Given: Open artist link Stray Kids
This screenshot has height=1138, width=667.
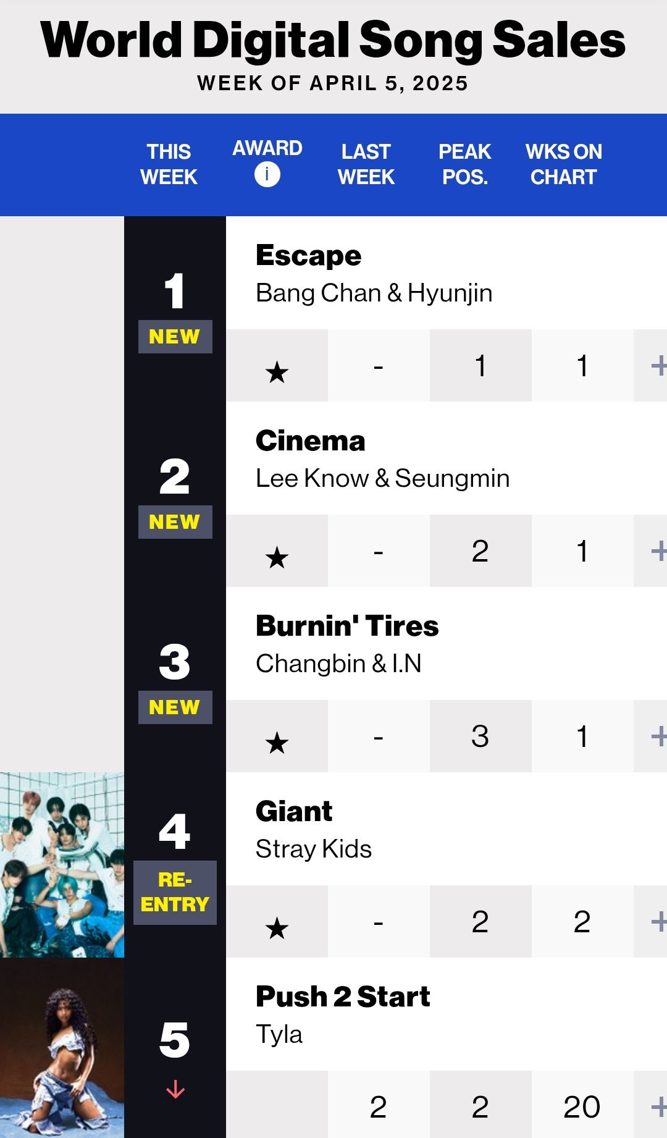Looking at the screenshot, I should [314, 849].
